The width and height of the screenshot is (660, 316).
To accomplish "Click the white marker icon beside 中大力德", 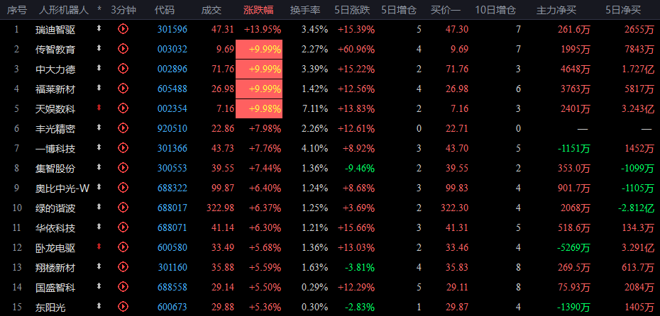I will pyautogui.click(x=99, y=68).
